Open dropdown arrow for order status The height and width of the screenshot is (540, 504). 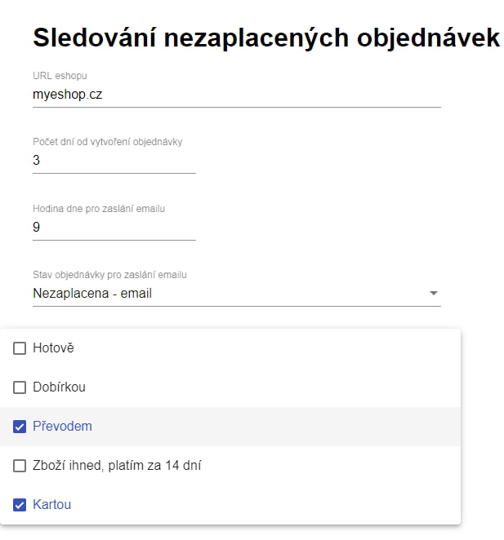434,293
